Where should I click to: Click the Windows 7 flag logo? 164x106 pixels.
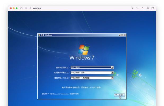tap(83, 50)
